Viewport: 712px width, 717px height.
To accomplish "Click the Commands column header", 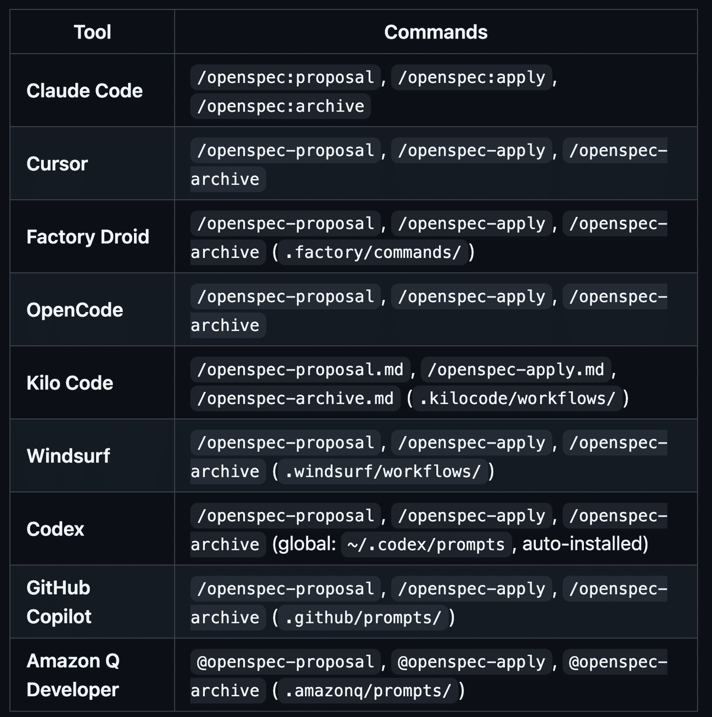I will (x=436, y=32).
